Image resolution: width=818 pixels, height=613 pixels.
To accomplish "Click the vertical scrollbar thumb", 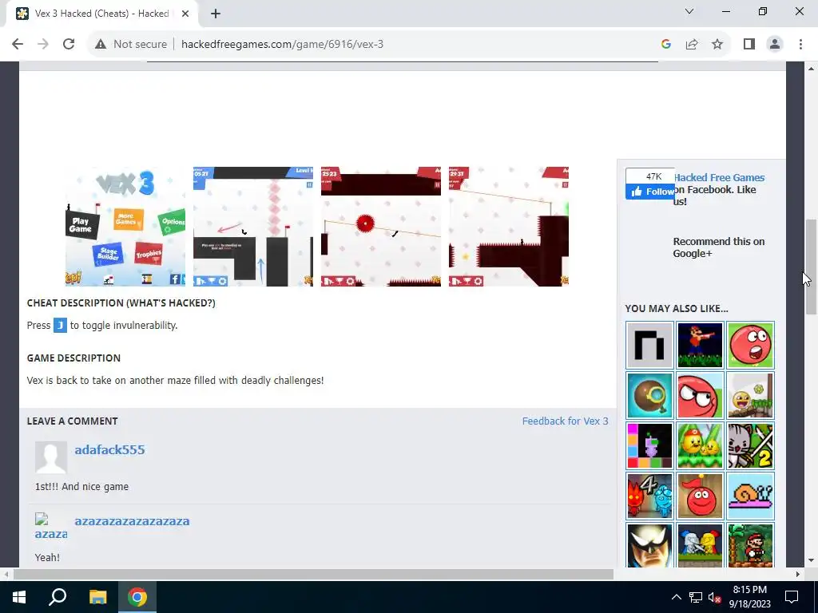I will [811, 267].
